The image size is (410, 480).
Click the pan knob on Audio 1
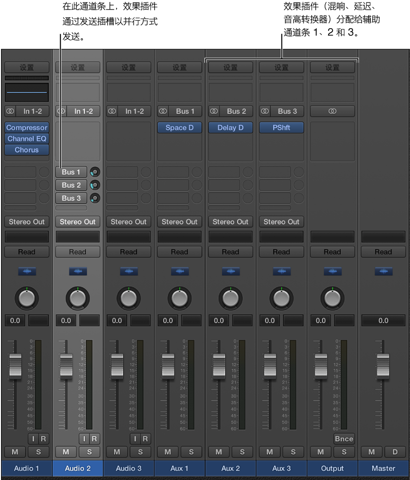click(x=27, y=298)
